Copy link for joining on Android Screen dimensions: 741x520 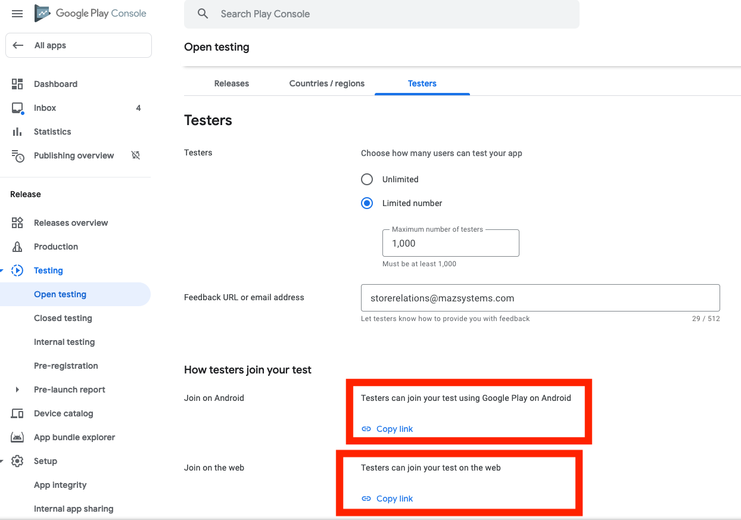coord(388,429)
